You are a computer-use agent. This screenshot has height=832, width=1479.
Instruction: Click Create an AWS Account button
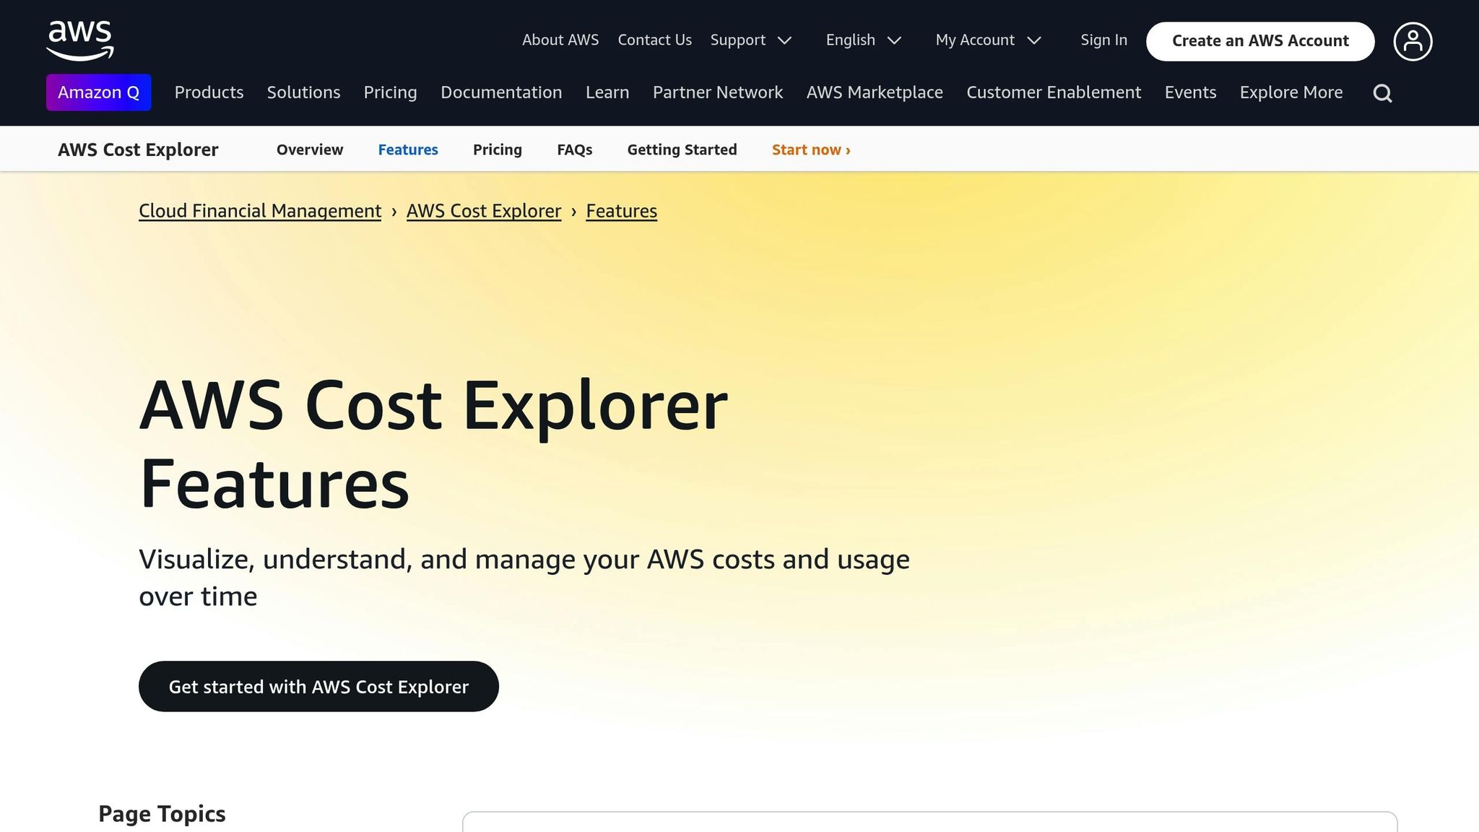coord(1260,41)
